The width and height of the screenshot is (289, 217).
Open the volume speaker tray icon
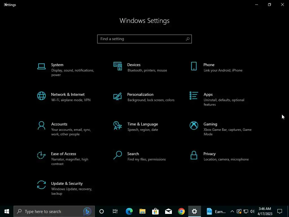[252, 211]
